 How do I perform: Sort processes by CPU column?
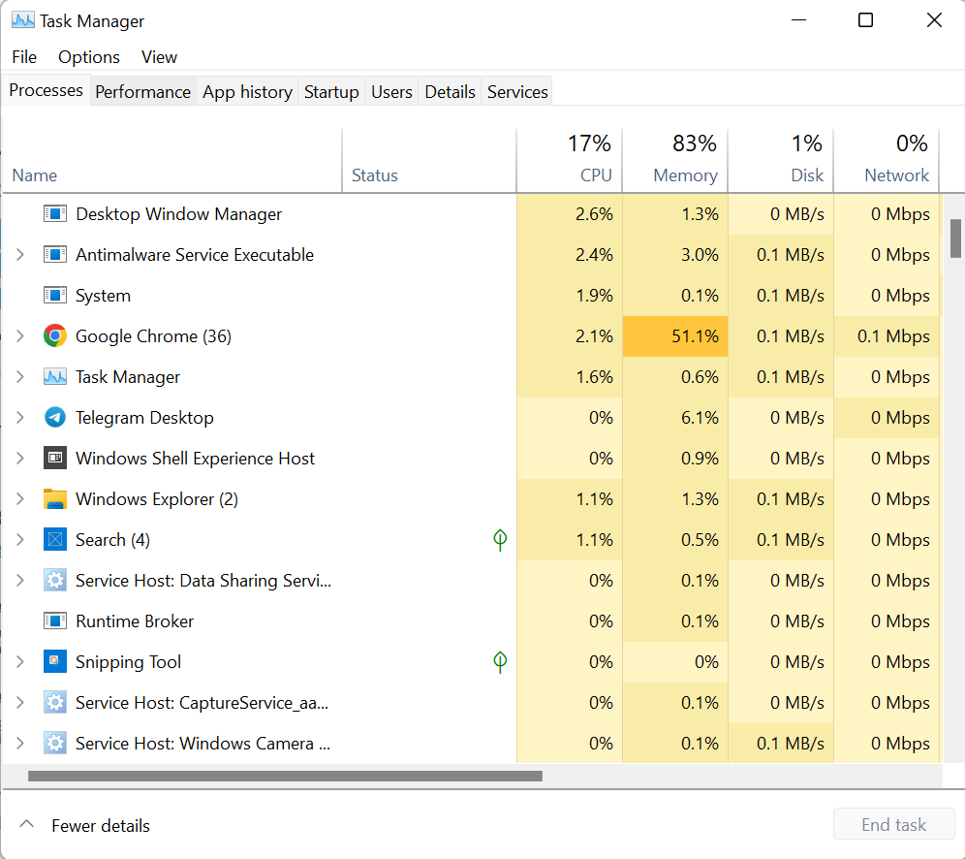point(570,161)
